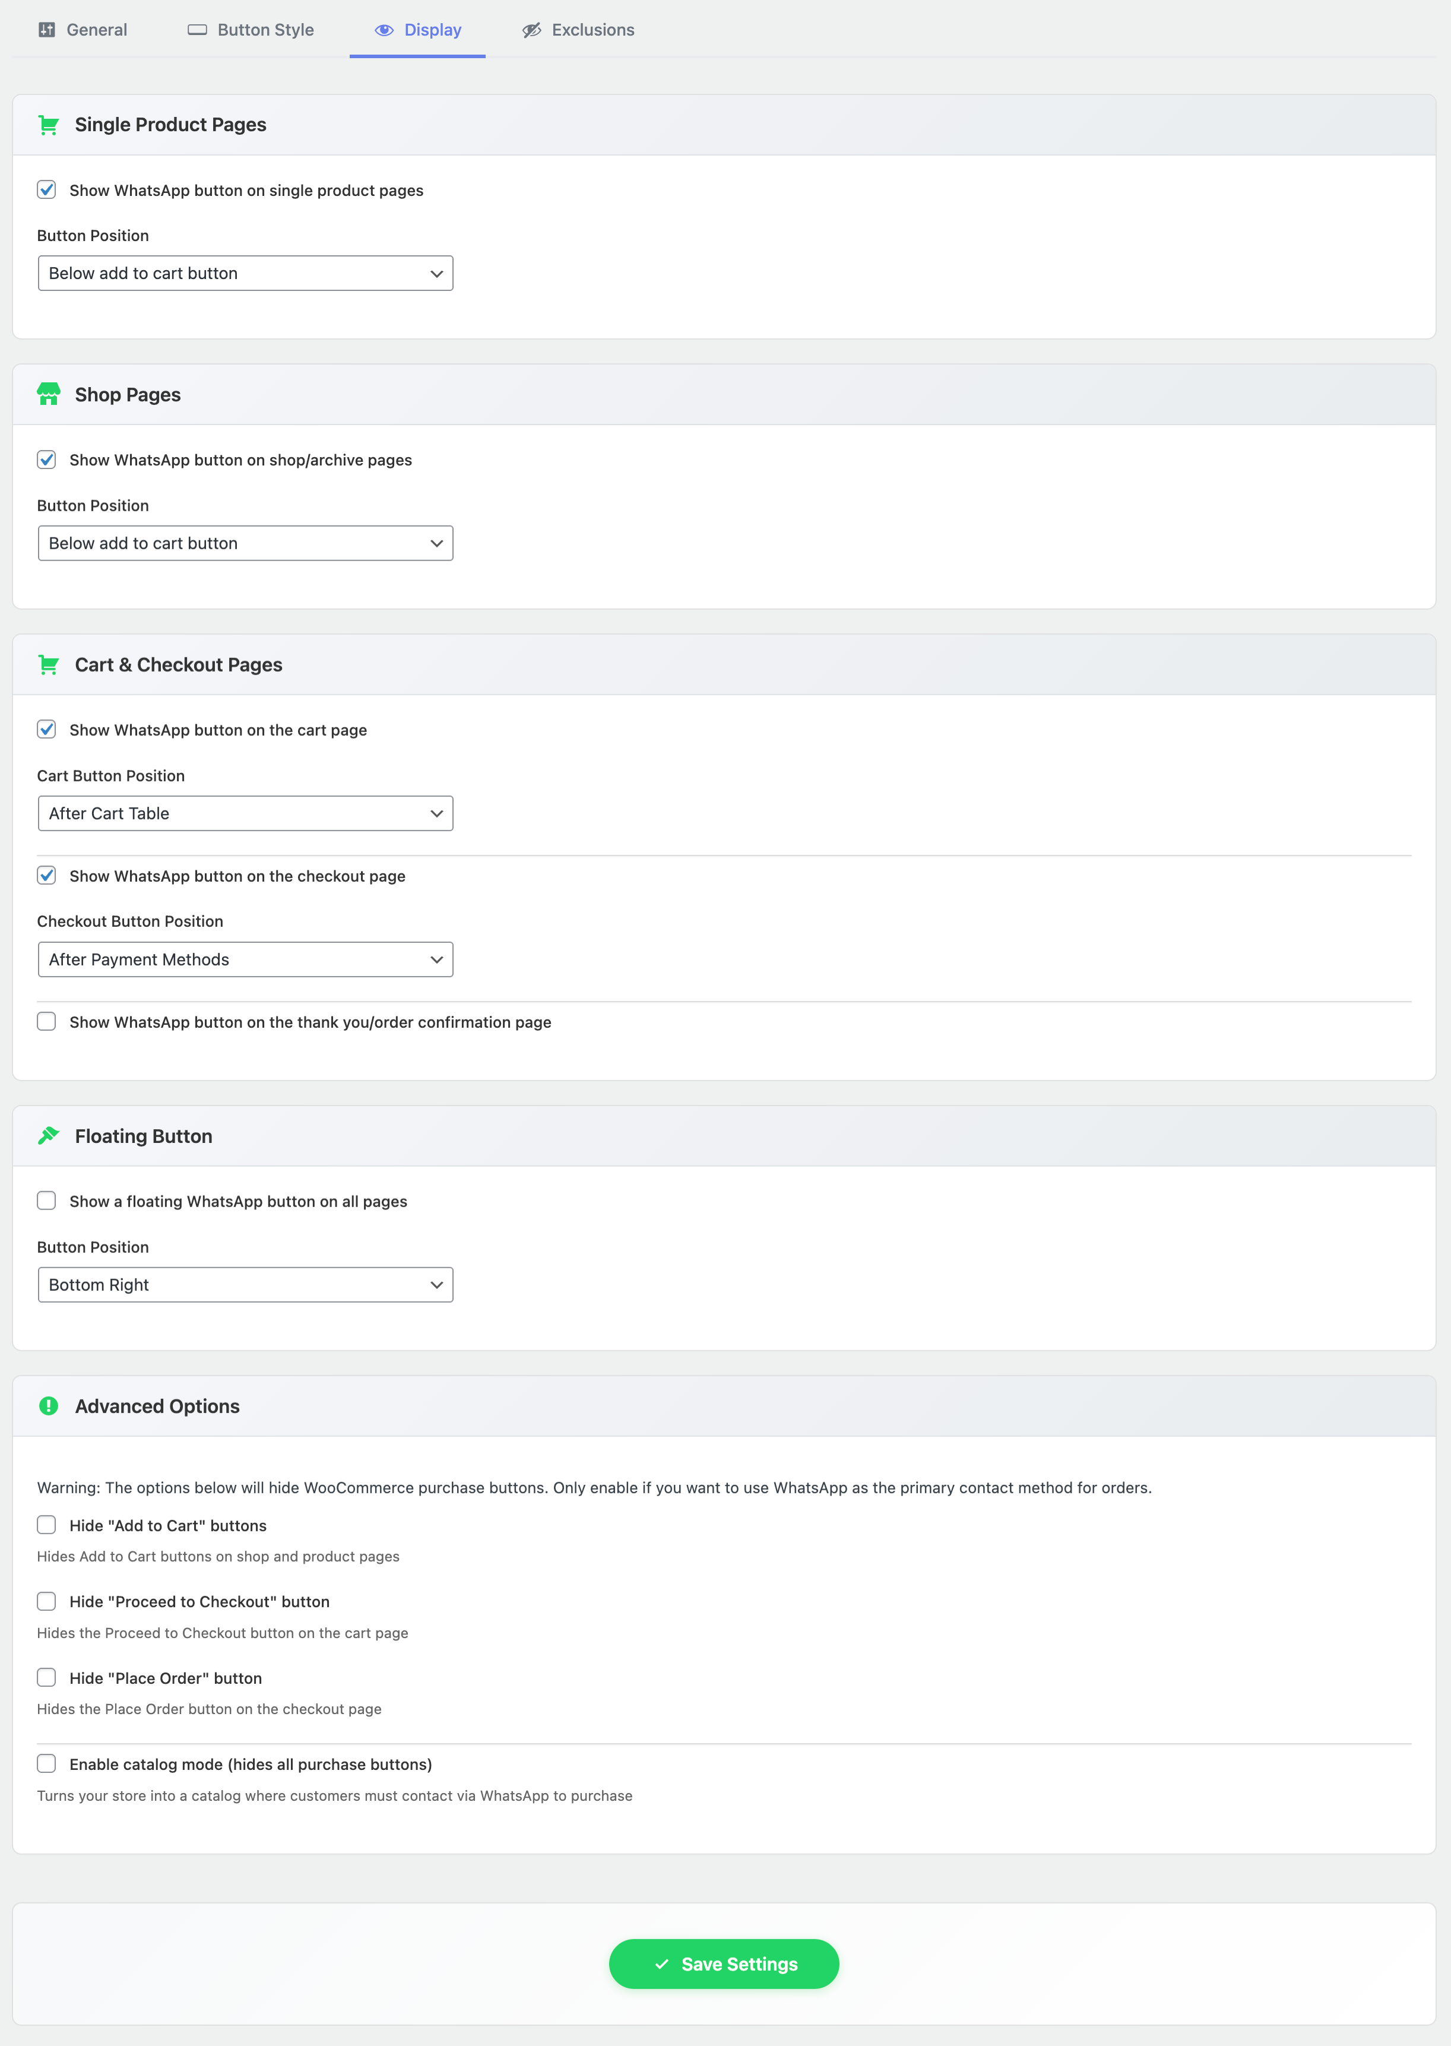
Task: Change floating button position from Bottom Right
Action: (x=245, y=1285)
